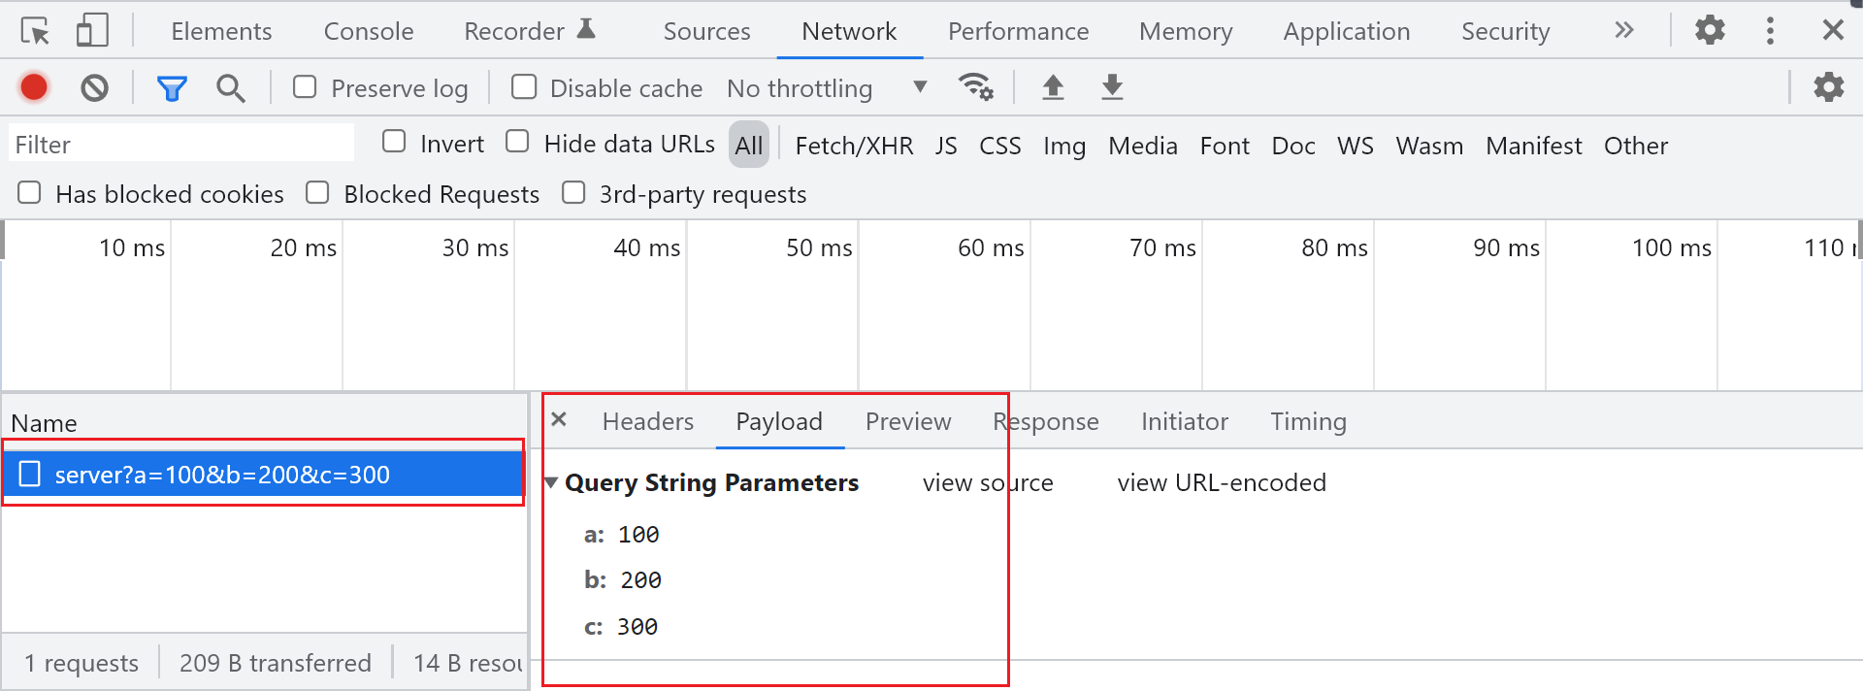Toggle device toolbar icon
This screenshot has height=691, width=1863.
click(92, 31)
